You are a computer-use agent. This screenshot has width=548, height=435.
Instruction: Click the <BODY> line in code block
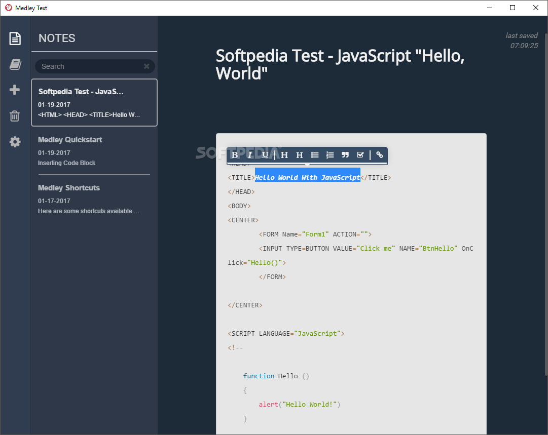pyautogui.click(x=239, y=206)
